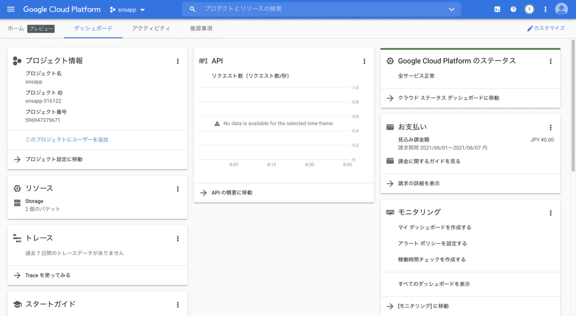View notifications with the badge showing 1

pyautogui.click(x=529, y=9)
